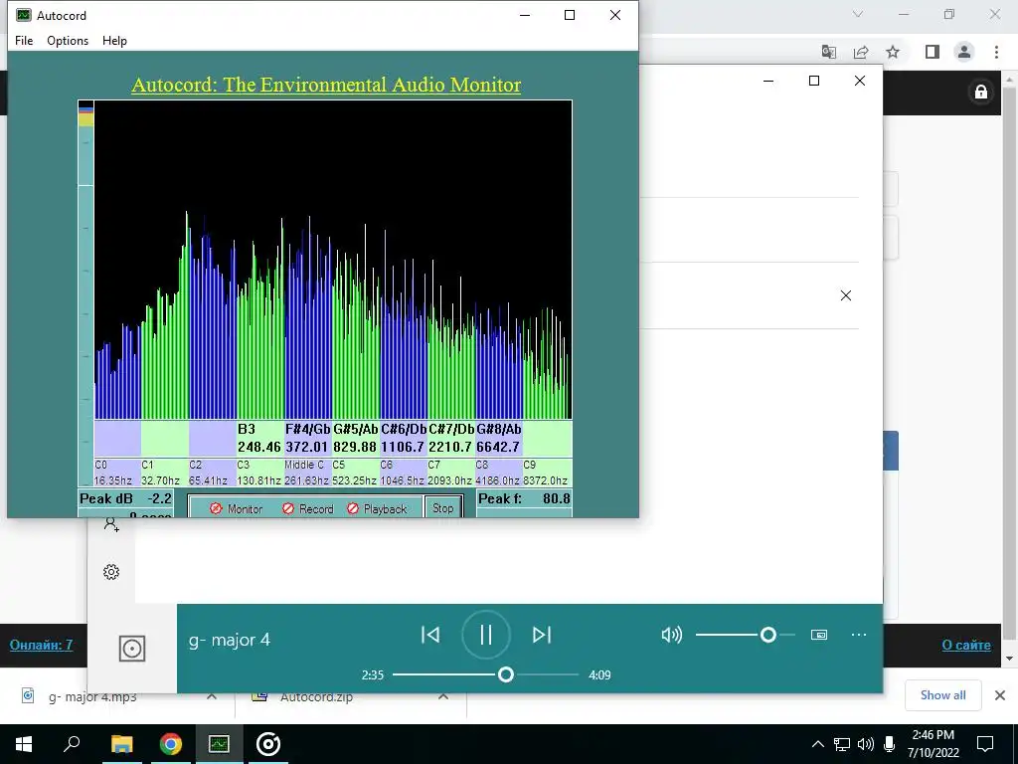Click the add user icon in player sidebar
This screenshot has height=764, width=1018.
click(x=111, y=524)
